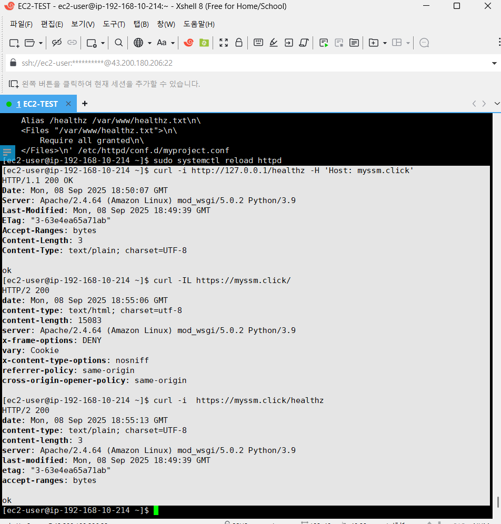This screenshot has height=524, width=501.
Task: Expand the Open session dropdown arrow
Action: tap(41, 43)
